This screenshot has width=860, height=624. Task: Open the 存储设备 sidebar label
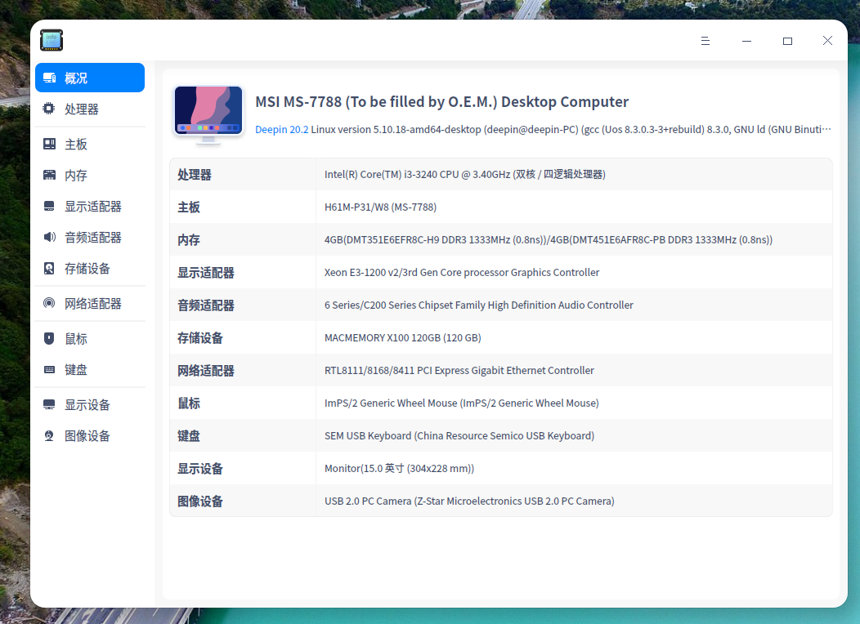tap(87, 269)
